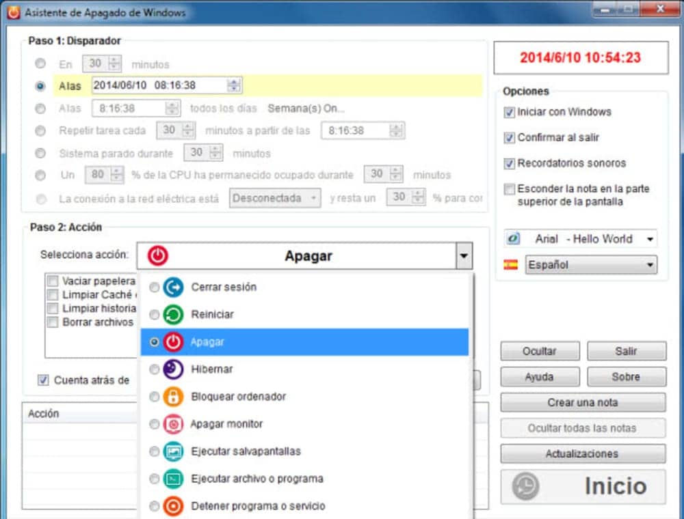This screenshot has height=519, width=684.
Task: Select the 'Detener programa o servicio' radio
Action: pos(154,507)
